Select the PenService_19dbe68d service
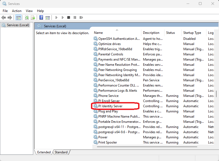This screenshot has height=161, width=219. click(x=114, y=80)
